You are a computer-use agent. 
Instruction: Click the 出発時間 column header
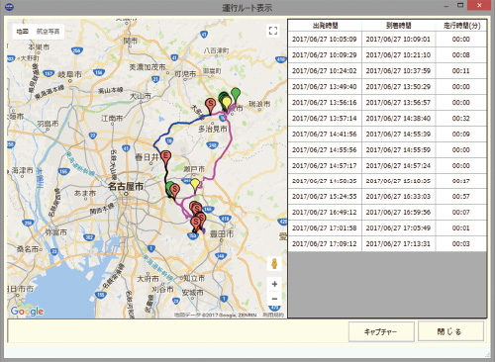pyautogui.click(x=325, y=26)
